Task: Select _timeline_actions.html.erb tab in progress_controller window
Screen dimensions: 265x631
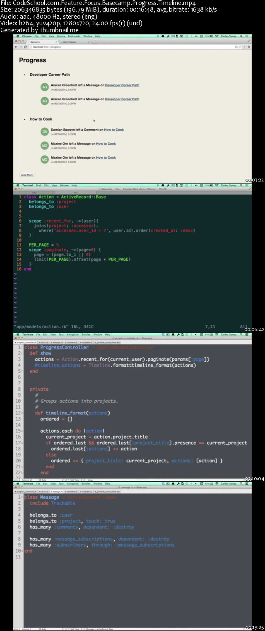Action: pyautogui.click(x=107, y=343)
